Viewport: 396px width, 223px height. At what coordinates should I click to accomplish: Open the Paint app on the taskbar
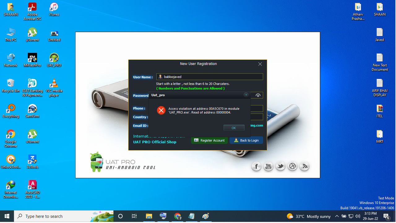click(206, 216)
